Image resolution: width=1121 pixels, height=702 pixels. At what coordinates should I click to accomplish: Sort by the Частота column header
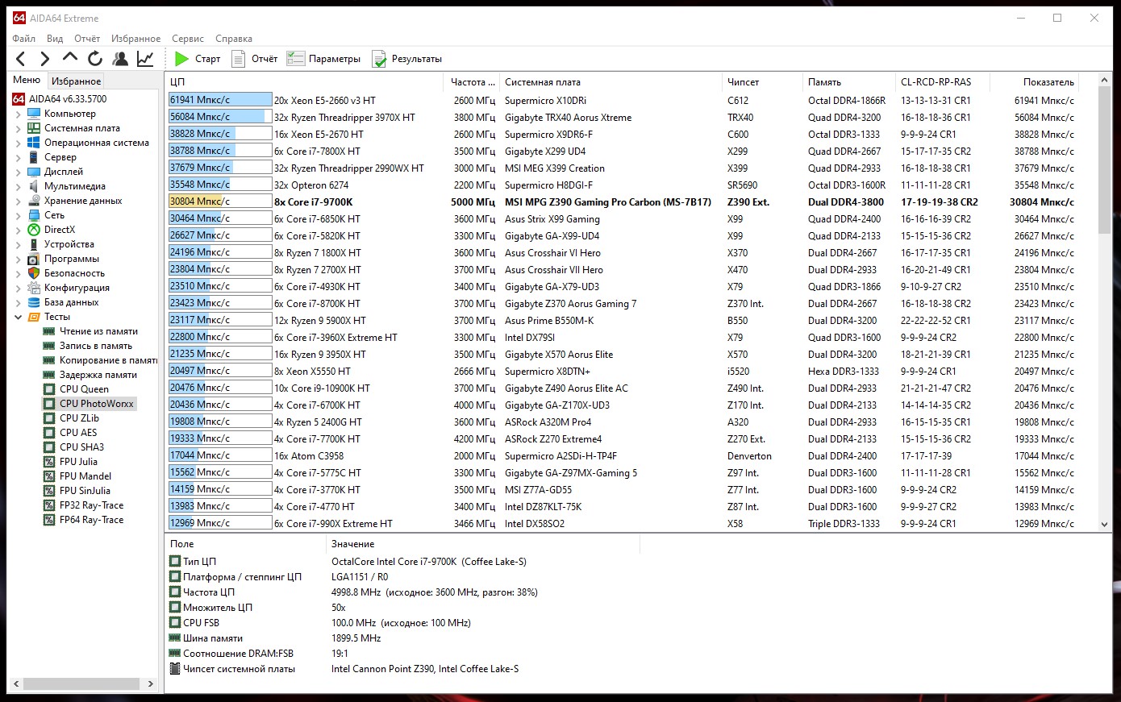[472, 82]
